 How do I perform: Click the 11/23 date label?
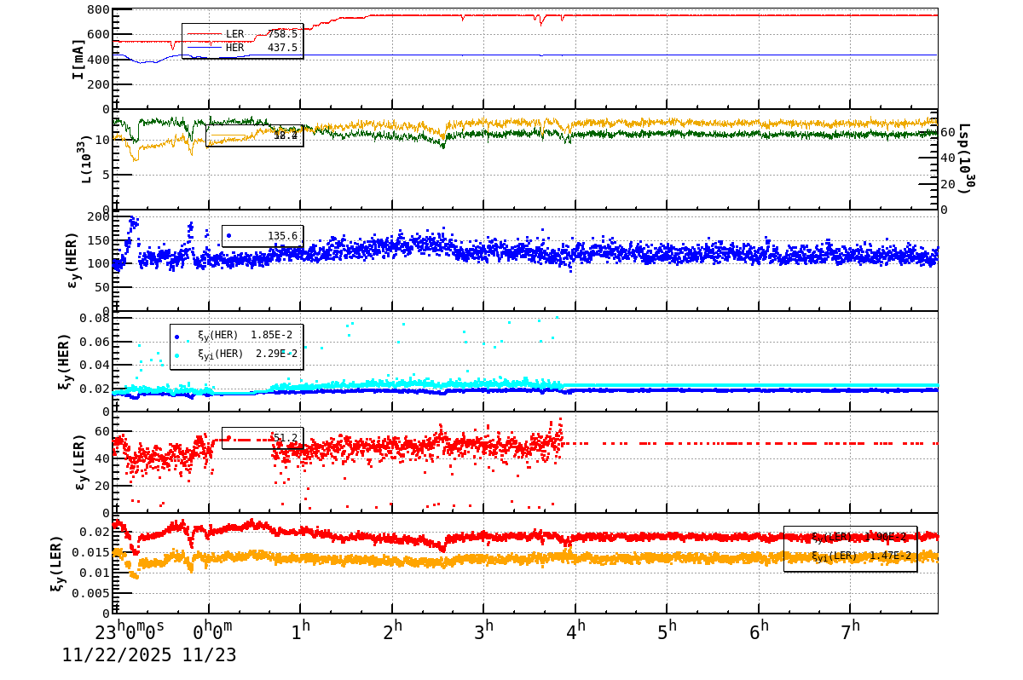[x=209, y=655]
